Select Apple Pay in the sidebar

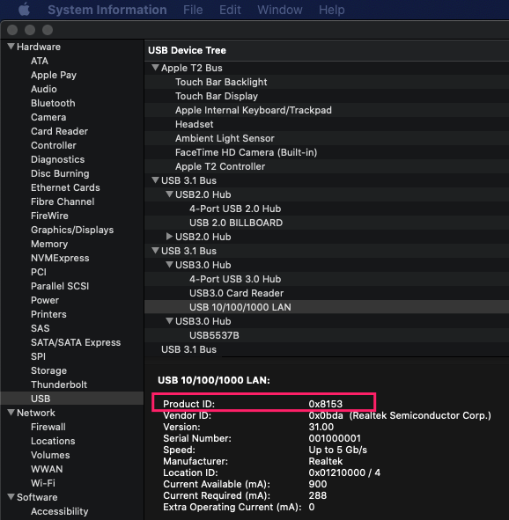coord(54,75)
